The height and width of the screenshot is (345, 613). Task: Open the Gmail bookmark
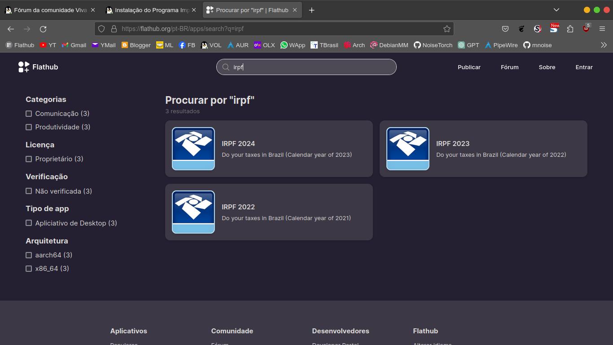point(74,45)
